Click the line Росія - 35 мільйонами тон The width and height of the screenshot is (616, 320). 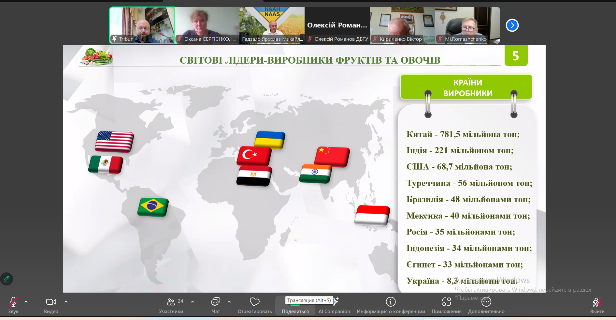(461, 232)
